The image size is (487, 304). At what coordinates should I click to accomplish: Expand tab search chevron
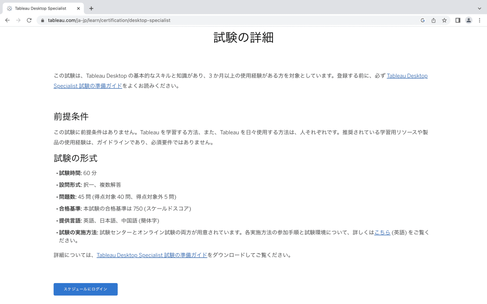click(479, 9)
